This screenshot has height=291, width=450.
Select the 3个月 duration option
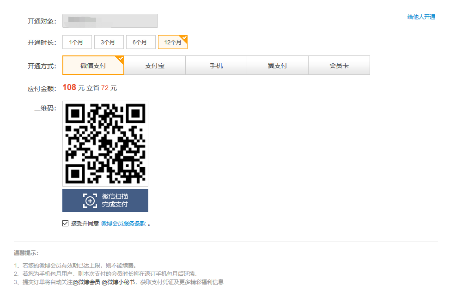pyautogui.click(x=109, y=42)
